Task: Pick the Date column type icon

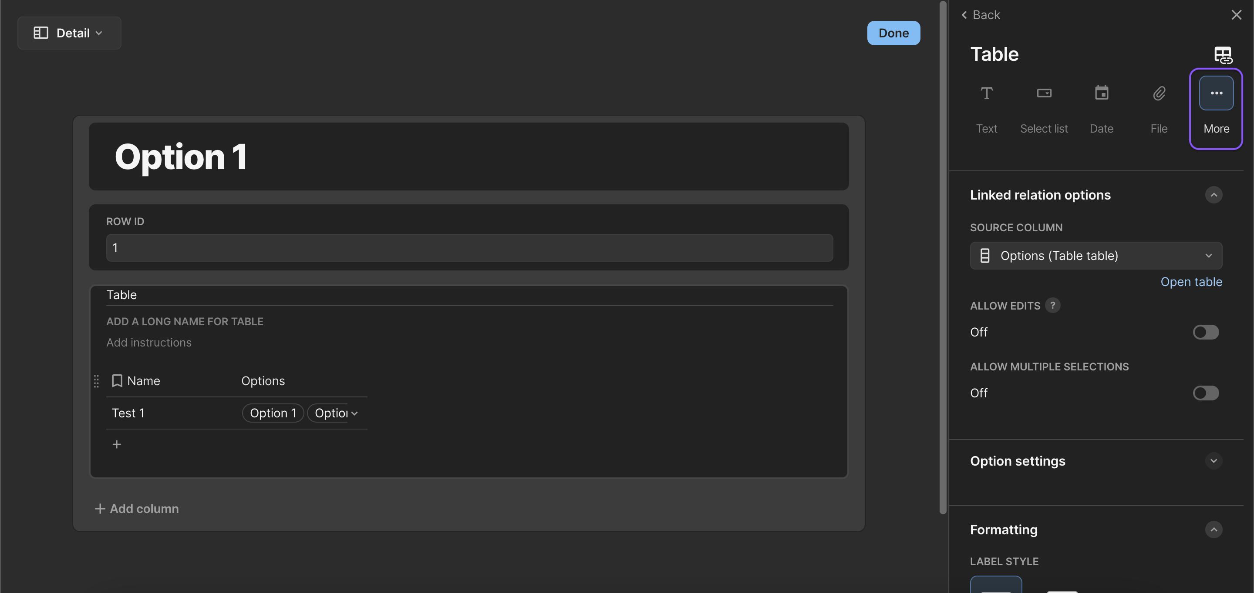Action: click(x=1101, y=93)
